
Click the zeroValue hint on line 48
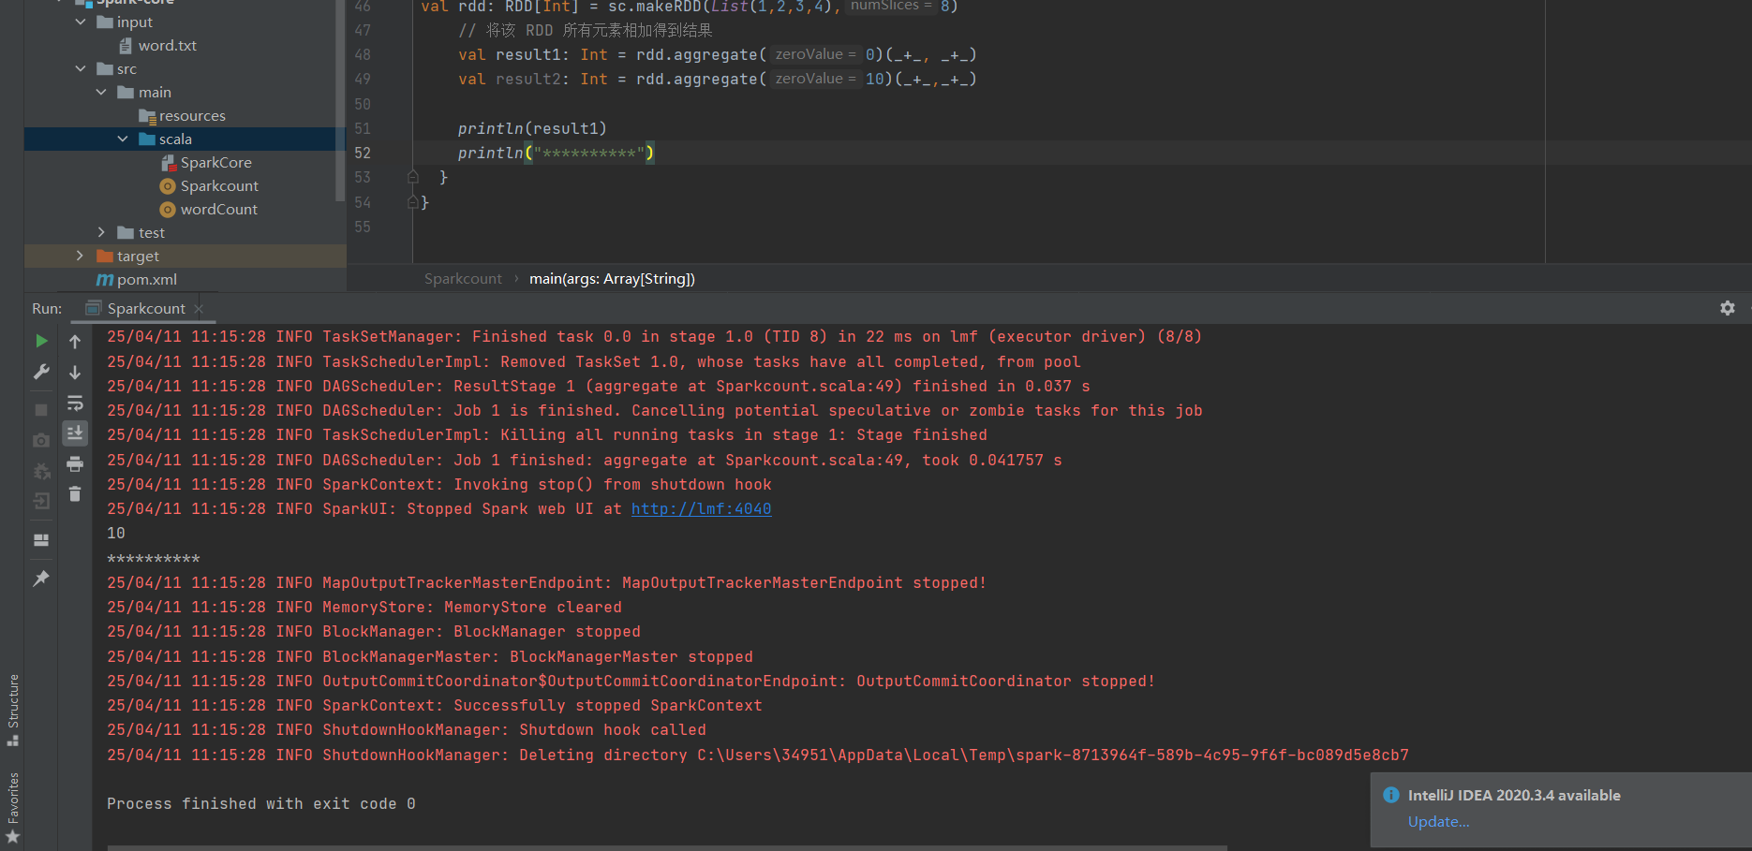point(816,54)
